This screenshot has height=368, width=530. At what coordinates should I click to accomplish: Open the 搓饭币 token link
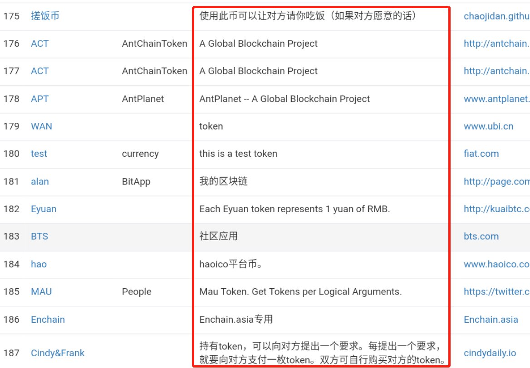coord(45,16)
